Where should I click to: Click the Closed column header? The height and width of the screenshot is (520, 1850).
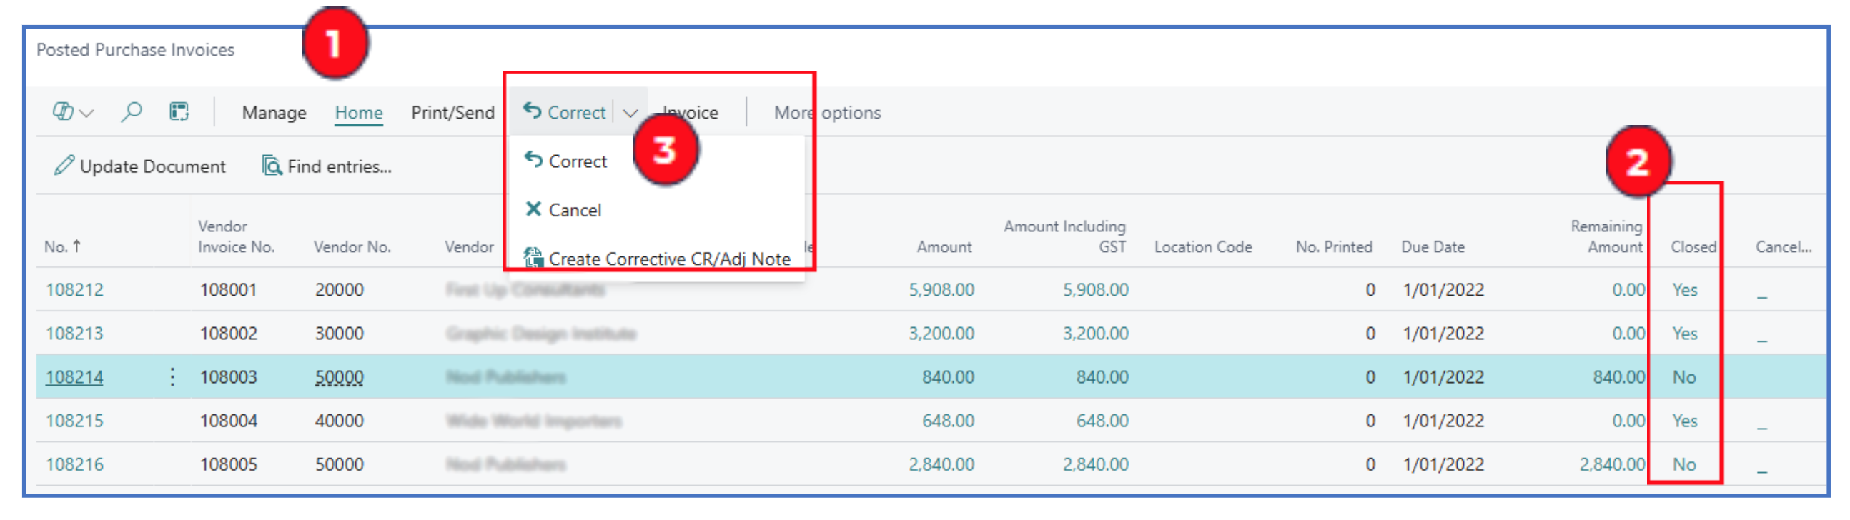tap(1692, 246)
